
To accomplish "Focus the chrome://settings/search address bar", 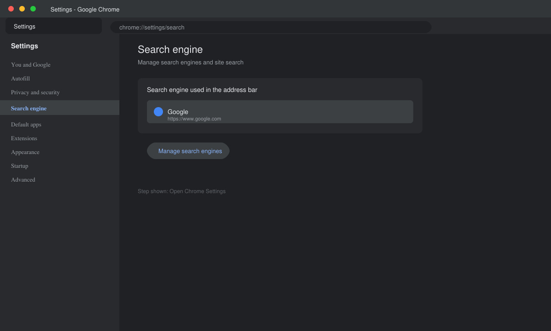I will pos(271,27).
